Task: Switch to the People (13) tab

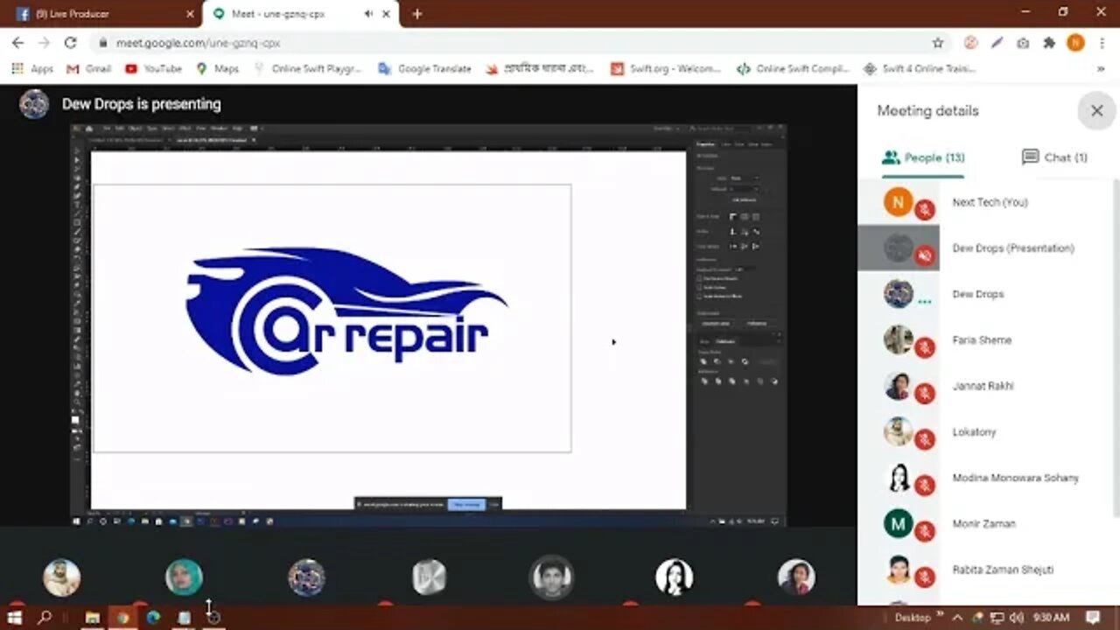Action: tap(923, 157)
